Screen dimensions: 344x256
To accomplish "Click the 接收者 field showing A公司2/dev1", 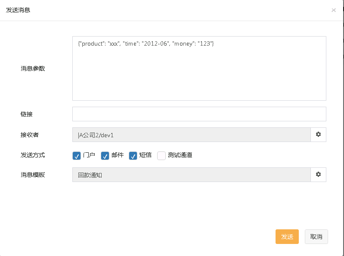I will [191, 135].
